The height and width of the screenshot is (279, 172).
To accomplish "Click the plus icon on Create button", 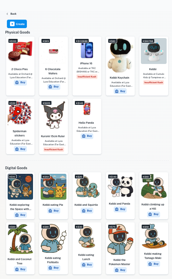I will pos(12,24).
